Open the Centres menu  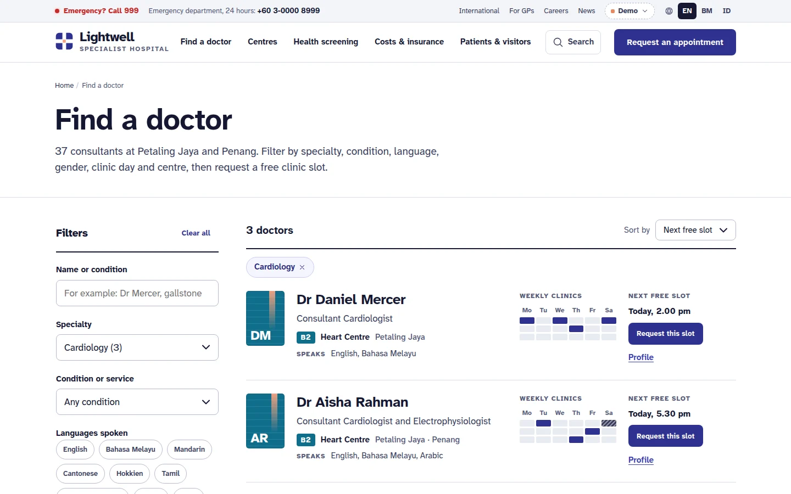click(x=263, y=42)
